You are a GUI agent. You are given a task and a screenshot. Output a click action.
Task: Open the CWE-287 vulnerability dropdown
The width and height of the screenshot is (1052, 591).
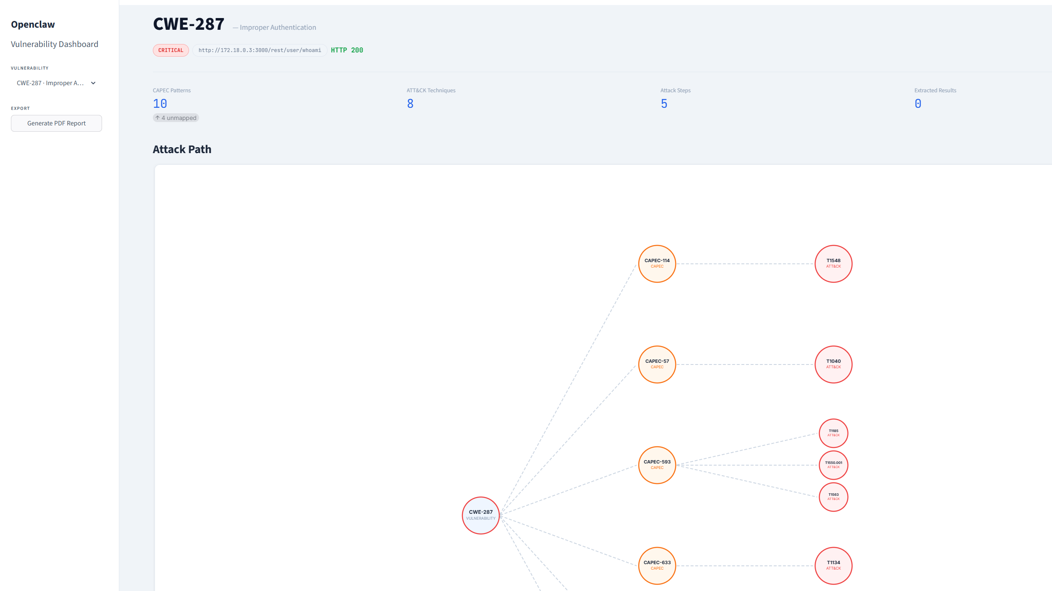tap(56, 83)
